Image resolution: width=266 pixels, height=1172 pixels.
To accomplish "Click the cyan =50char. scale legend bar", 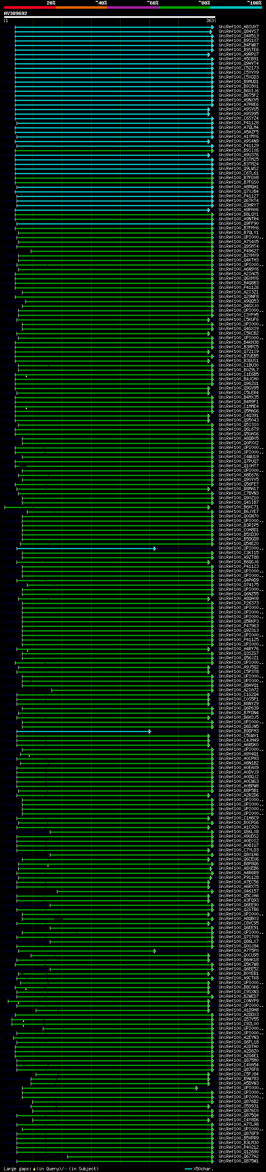I will [x=188, y=1168].
